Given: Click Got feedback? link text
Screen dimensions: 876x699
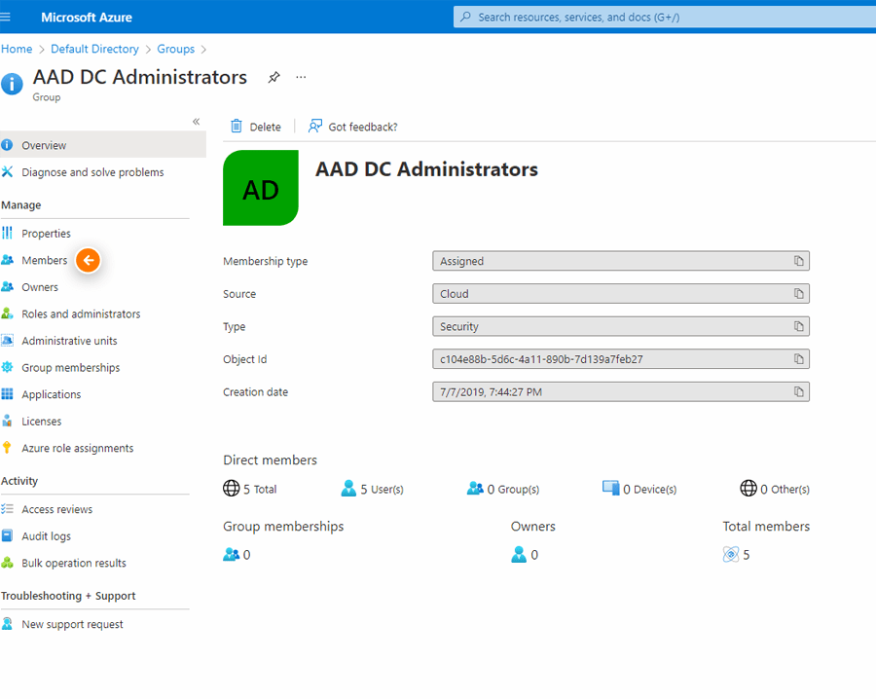Looking at the screenshot, I should (363, 127).
